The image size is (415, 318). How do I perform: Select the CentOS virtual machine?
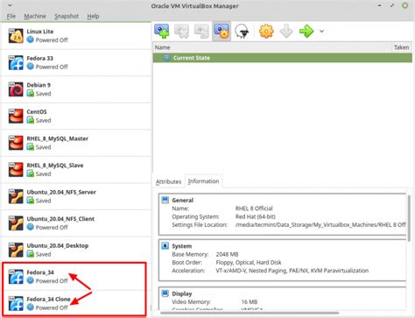click(76, 116)
